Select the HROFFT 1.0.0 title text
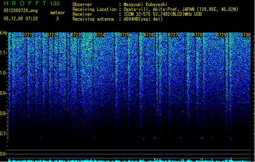 coord(32,3)
